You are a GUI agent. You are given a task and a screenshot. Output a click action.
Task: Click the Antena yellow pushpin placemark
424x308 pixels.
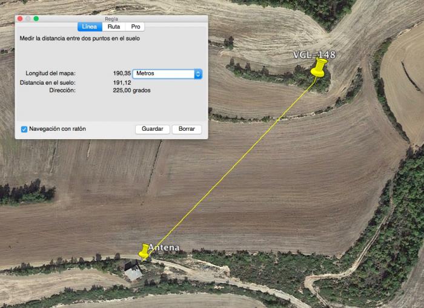(144, 252)
